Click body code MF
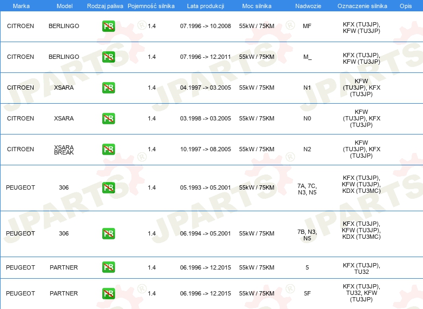Screen dimensions: 423x309 click(x=307, y=26)
